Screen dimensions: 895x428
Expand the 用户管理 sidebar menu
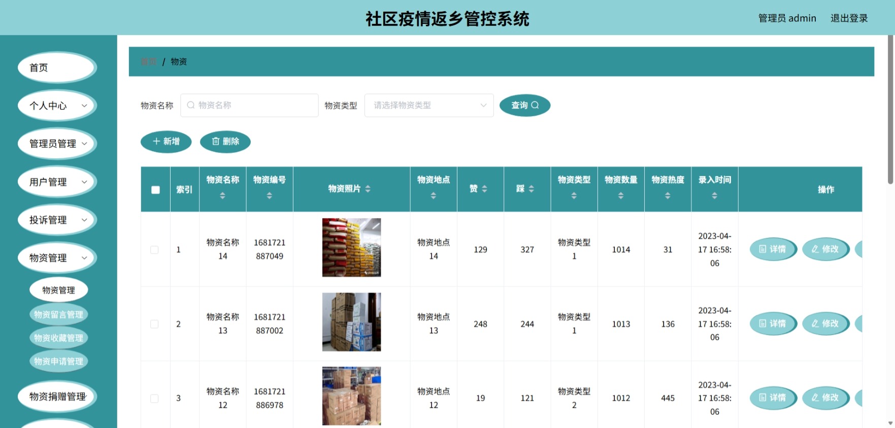tap(57, 182)
